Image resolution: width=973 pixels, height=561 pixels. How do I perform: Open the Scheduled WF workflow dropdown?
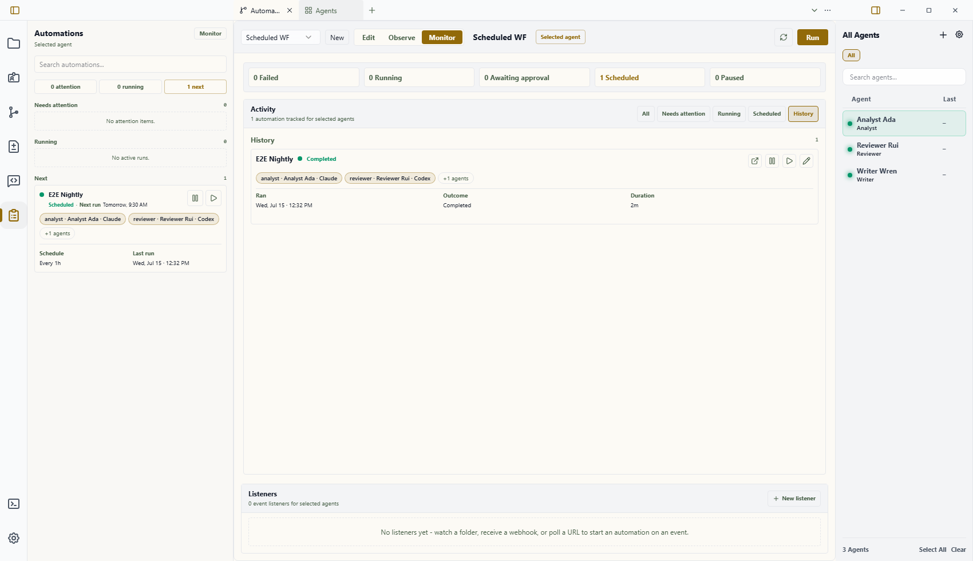point(280,37)
